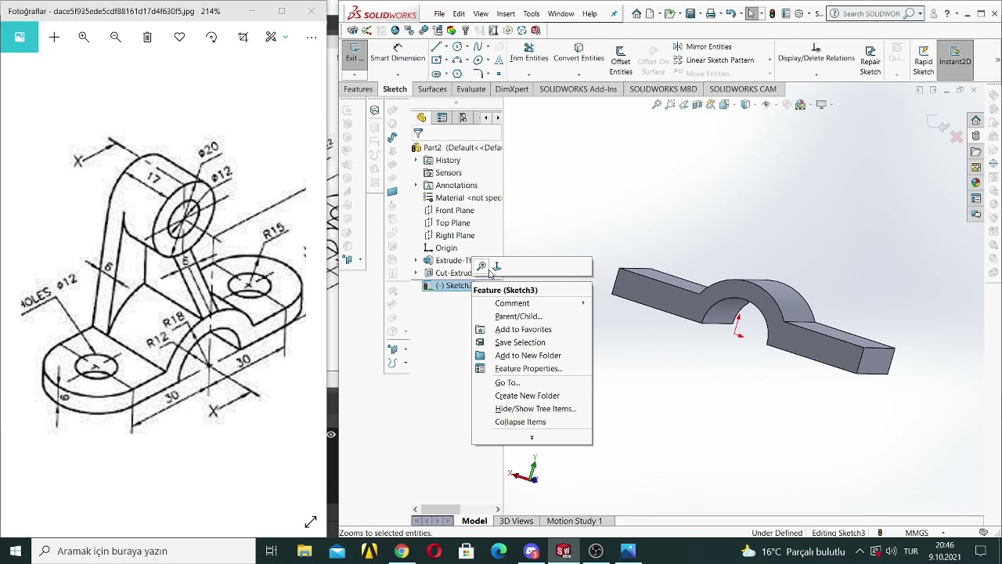Image resolution: width=1002 pixels, height=564 pixels.
Task: Click the Rebuild traffic light icon
Action: [x=772, y=13]
